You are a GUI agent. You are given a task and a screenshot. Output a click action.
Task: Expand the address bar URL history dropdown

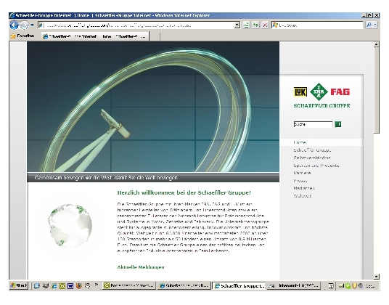click(237, 25)
